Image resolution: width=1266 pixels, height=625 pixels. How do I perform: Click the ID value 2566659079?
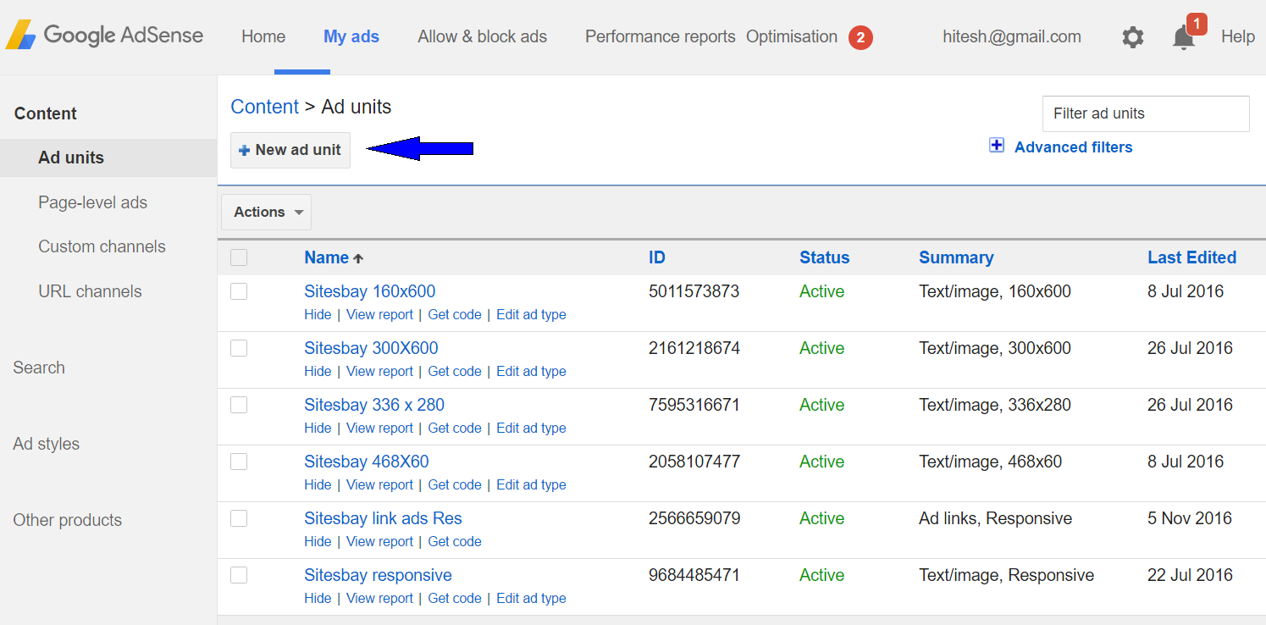[x=694, y=518]
